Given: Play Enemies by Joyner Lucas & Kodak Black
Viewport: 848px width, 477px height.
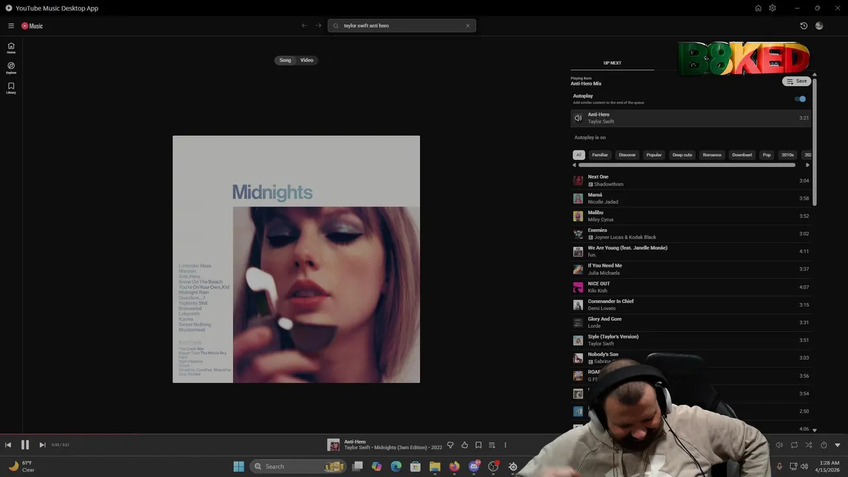Looking at the screenshot, I should click(691, 234).
